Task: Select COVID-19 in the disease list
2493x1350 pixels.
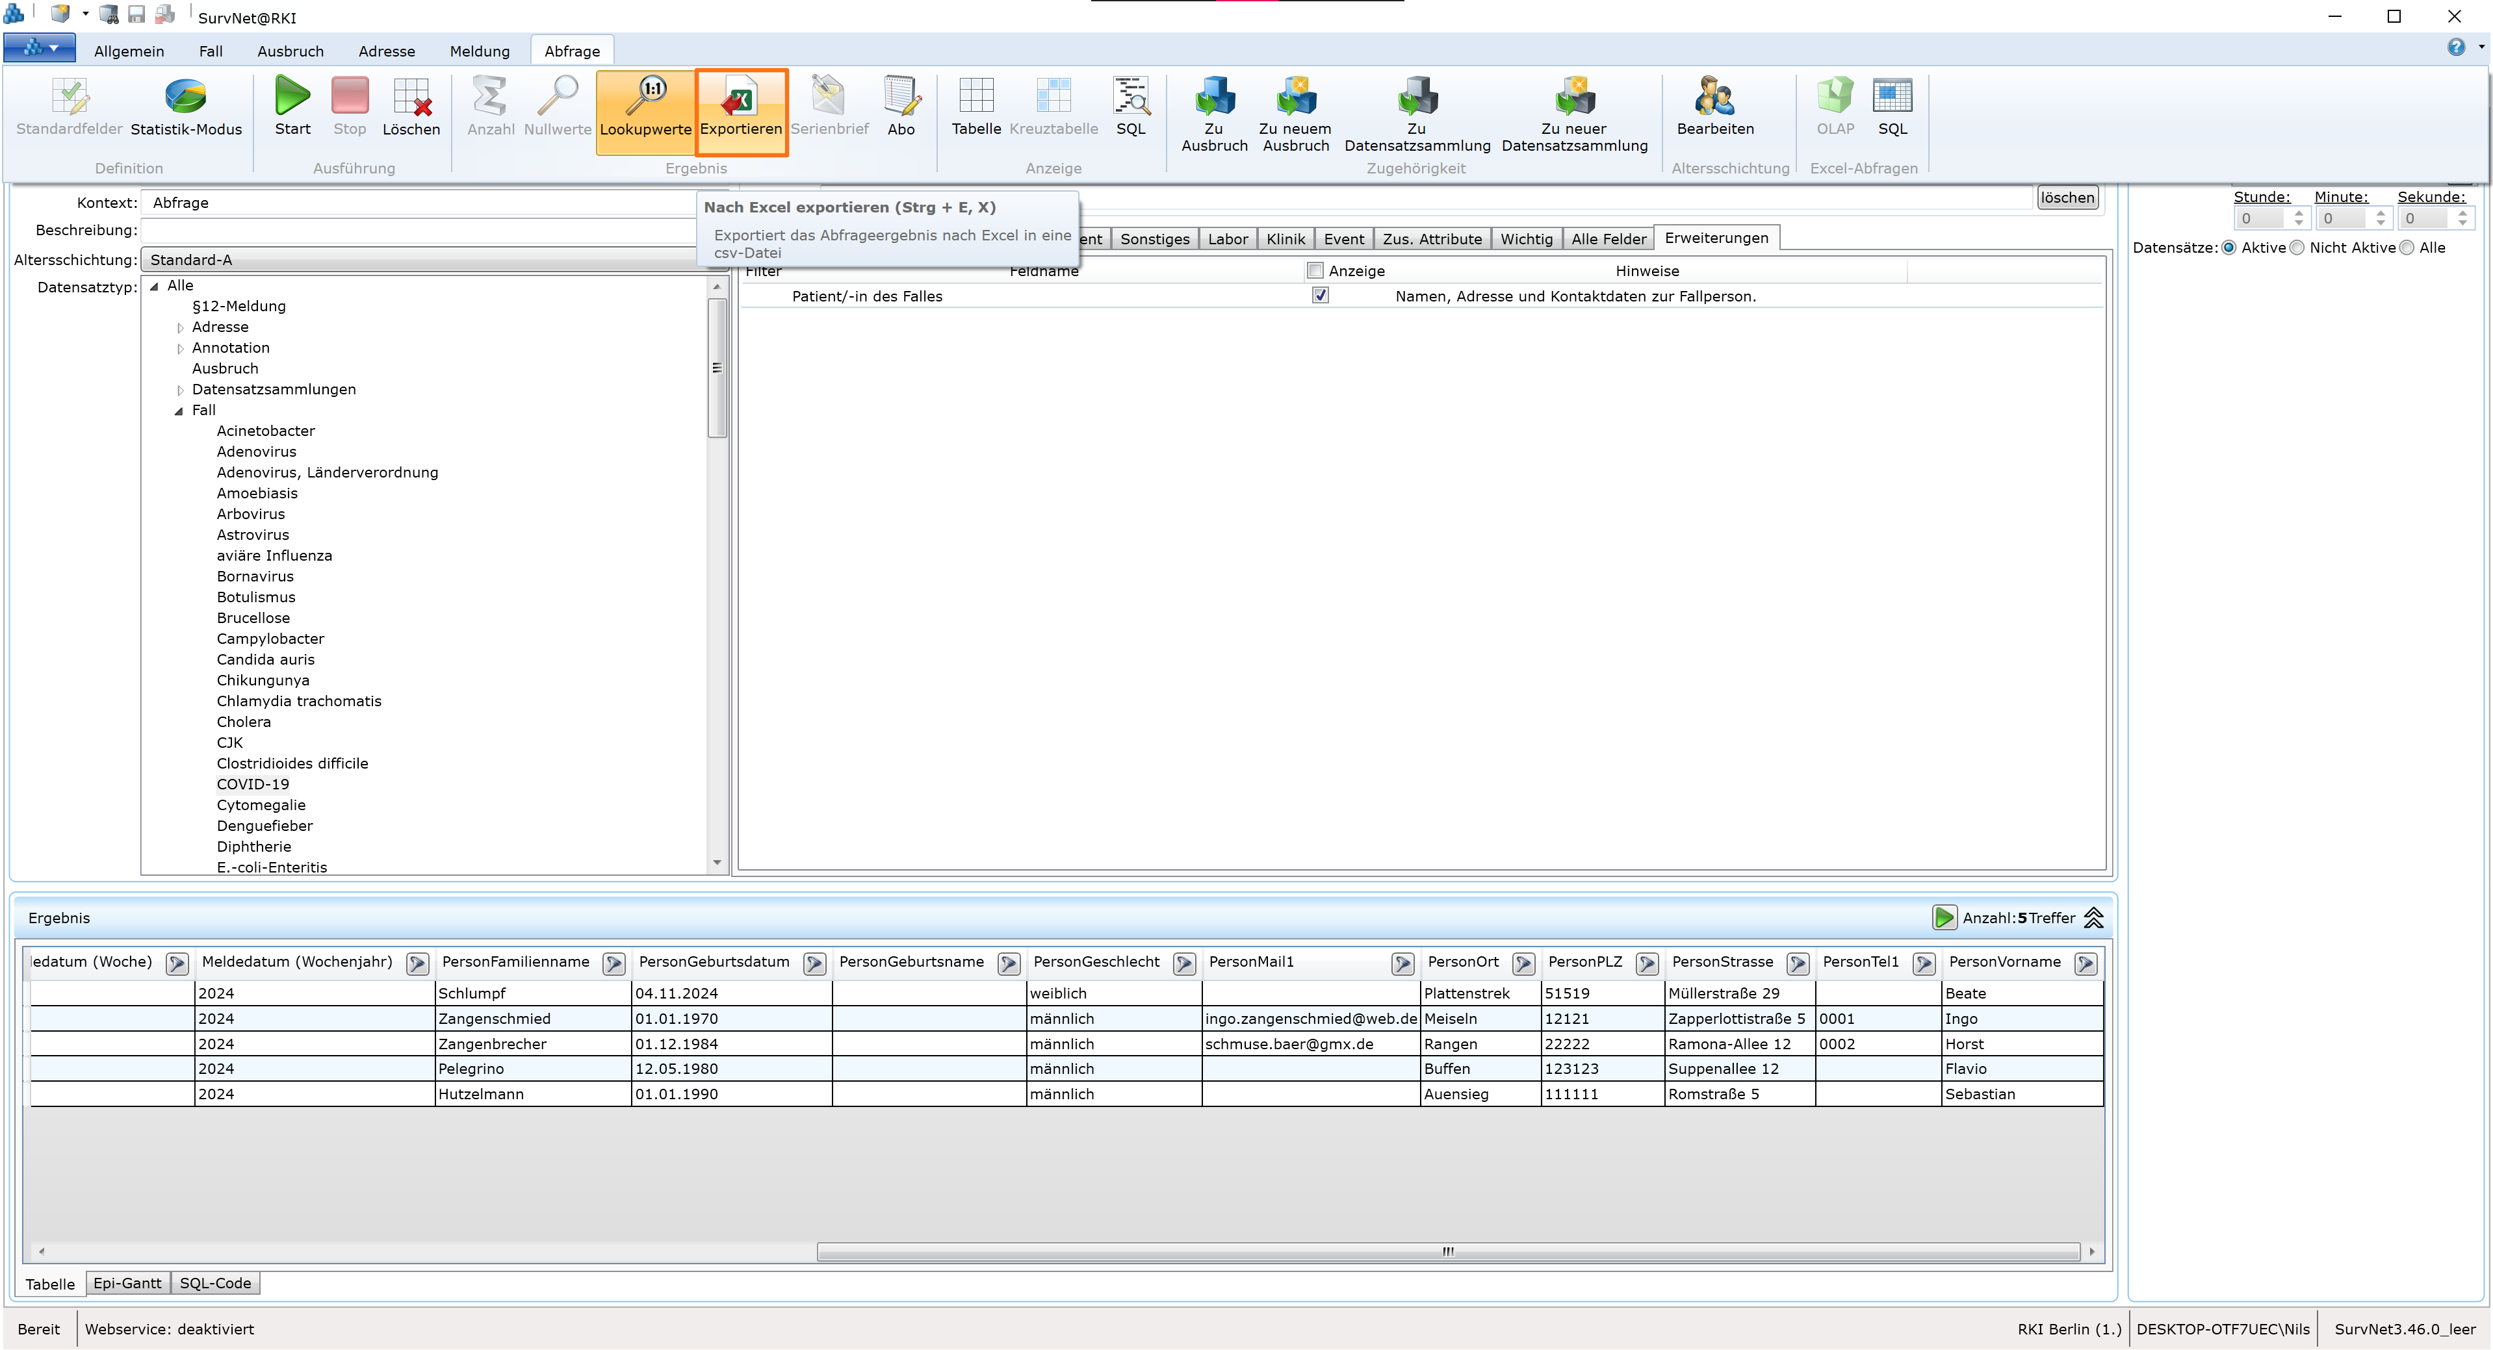Action: tap(252, 784)
